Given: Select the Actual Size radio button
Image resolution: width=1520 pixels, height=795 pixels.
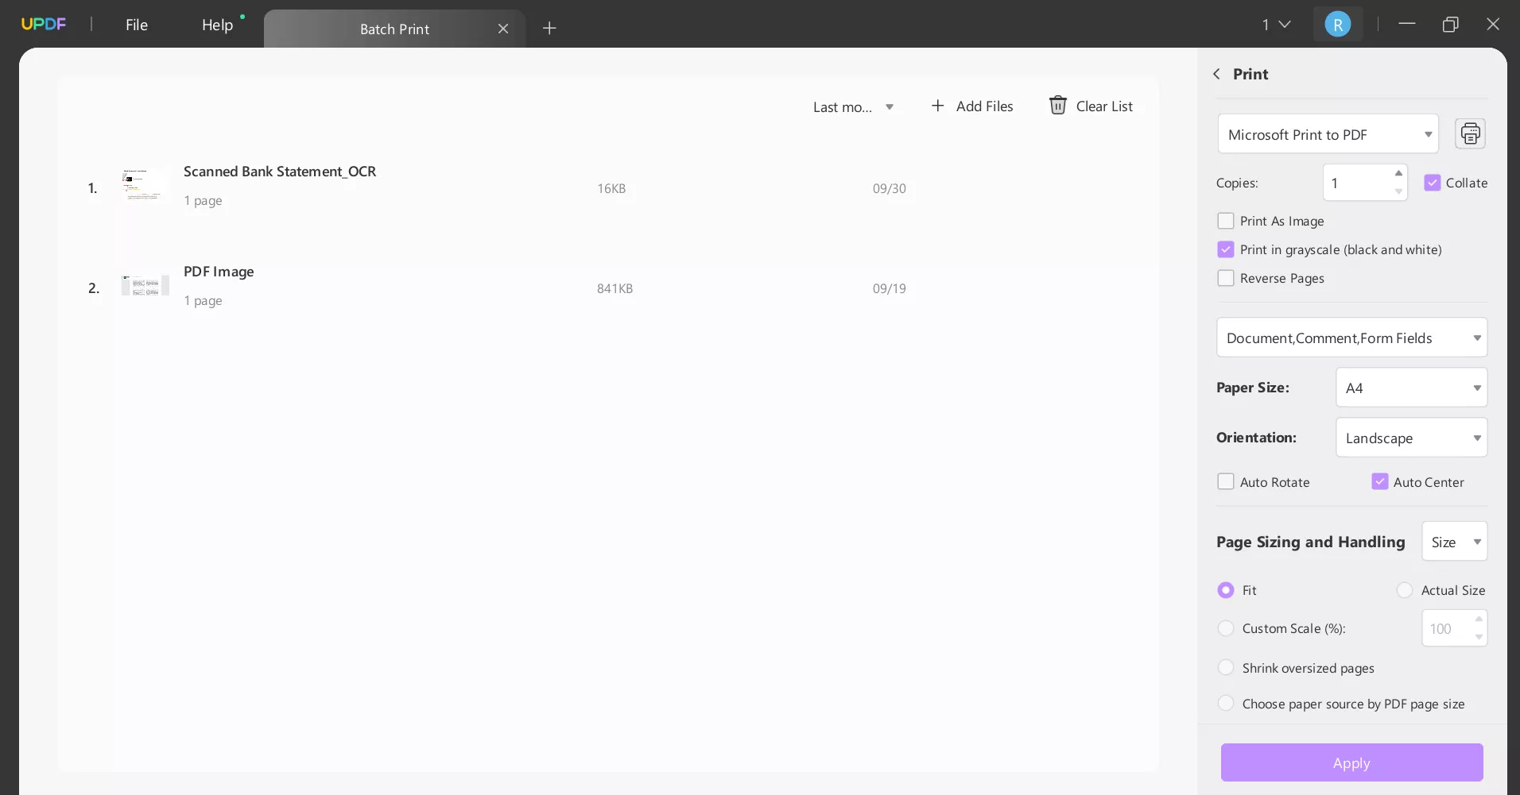Looking at the screenshot, I should click(x=1405, y=590).
